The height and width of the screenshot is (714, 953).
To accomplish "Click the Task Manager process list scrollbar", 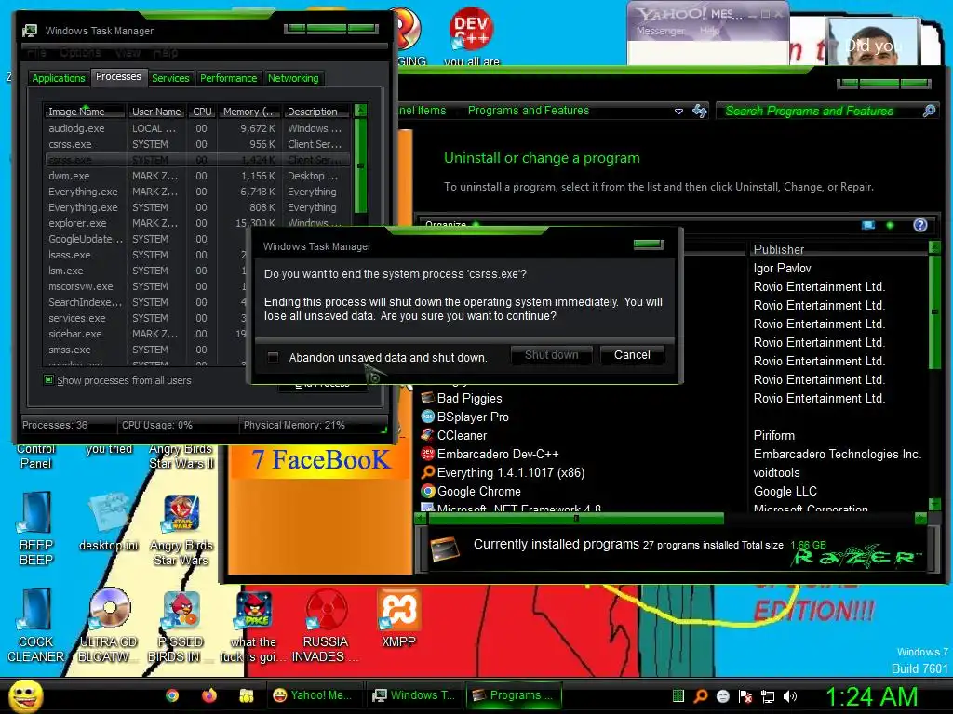I will click(x=360, y=165).
